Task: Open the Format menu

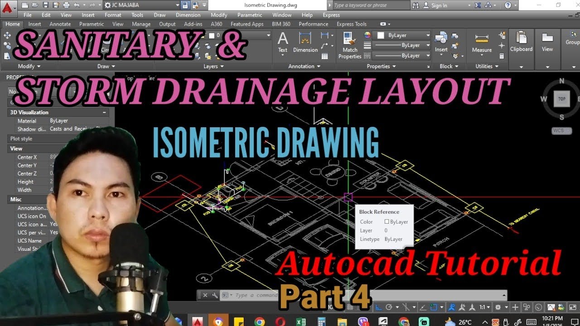Action: coord(113,15)
